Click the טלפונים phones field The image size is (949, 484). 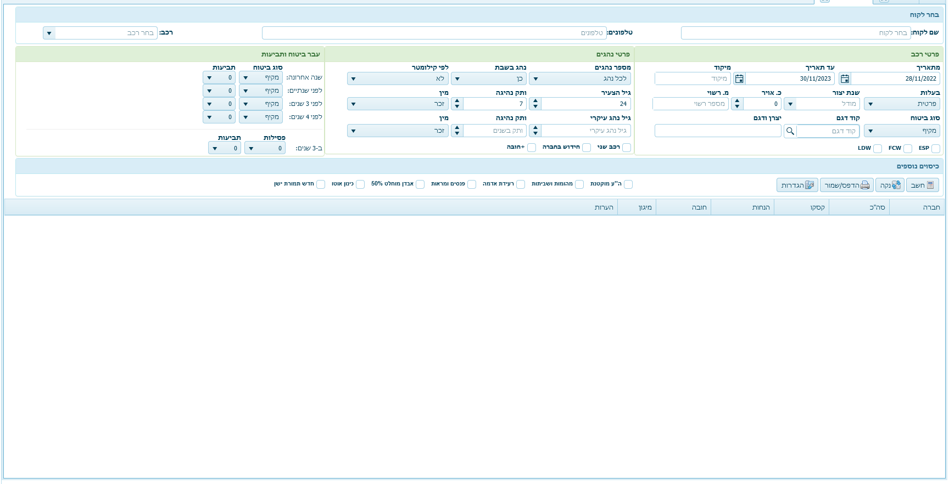[434, 33]
